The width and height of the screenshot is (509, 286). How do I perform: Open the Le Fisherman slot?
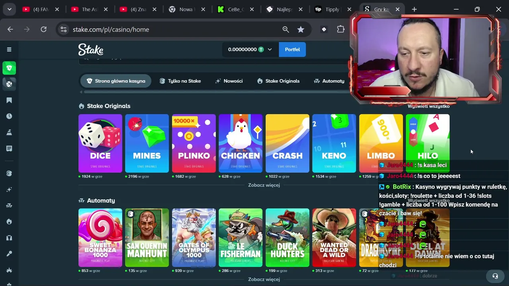(x=241, y=238)
